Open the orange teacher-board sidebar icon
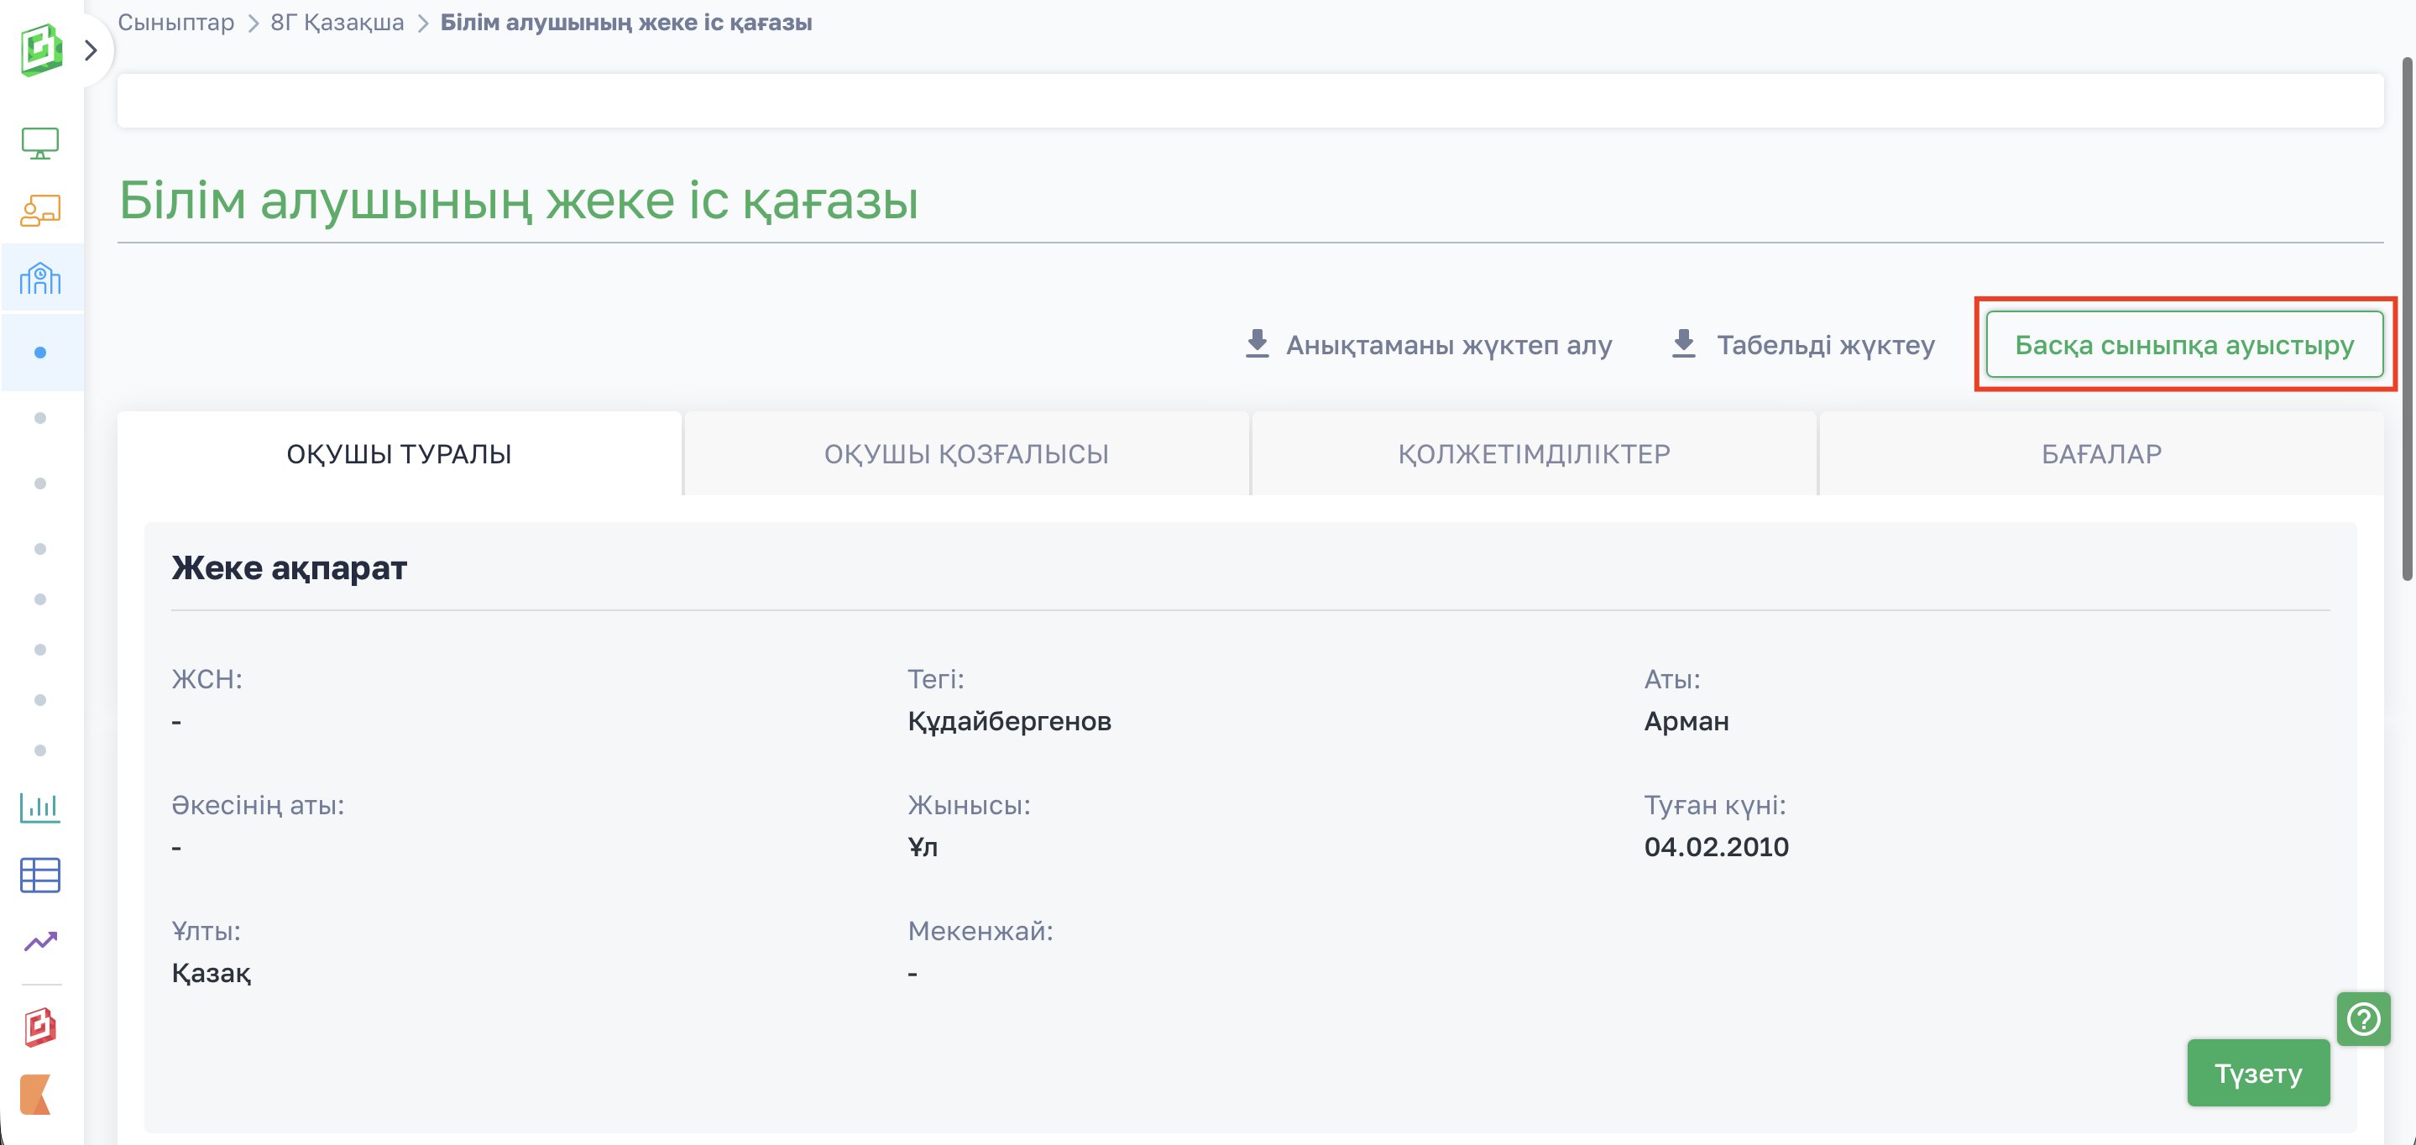The width and height of the screenshot is (2416, 1145). [40, 210]
